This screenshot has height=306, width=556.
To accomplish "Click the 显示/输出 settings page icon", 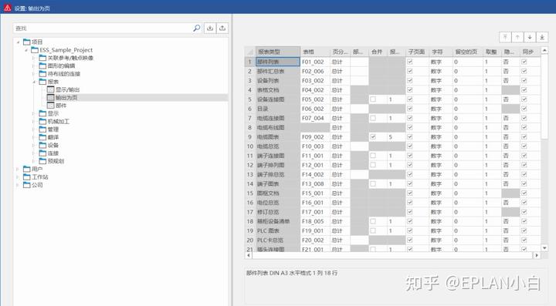I will [50, 89].
